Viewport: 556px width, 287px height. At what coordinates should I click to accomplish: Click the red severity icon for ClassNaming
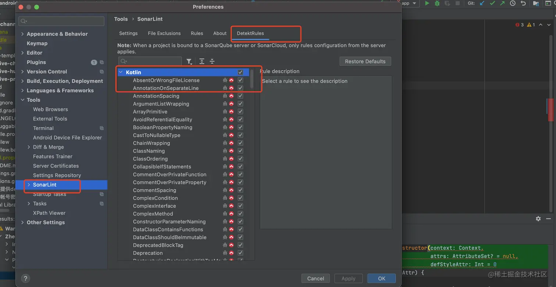click(232, 151)
